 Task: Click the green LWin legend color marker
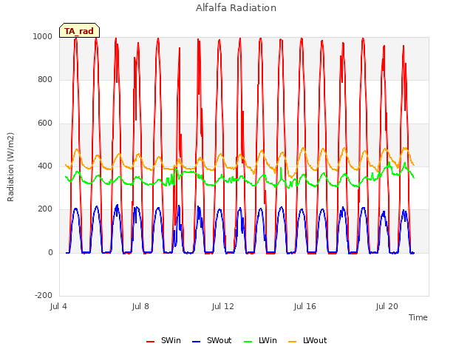248,342
